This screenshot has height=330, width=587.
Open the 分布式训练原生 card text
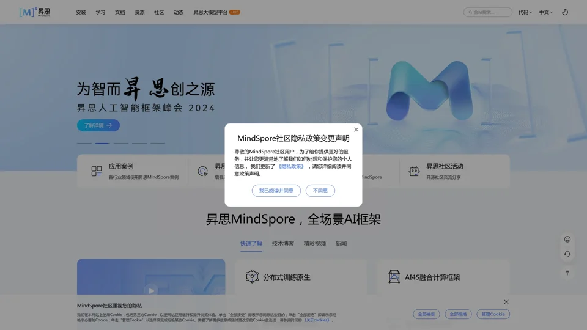click(286, 277)
